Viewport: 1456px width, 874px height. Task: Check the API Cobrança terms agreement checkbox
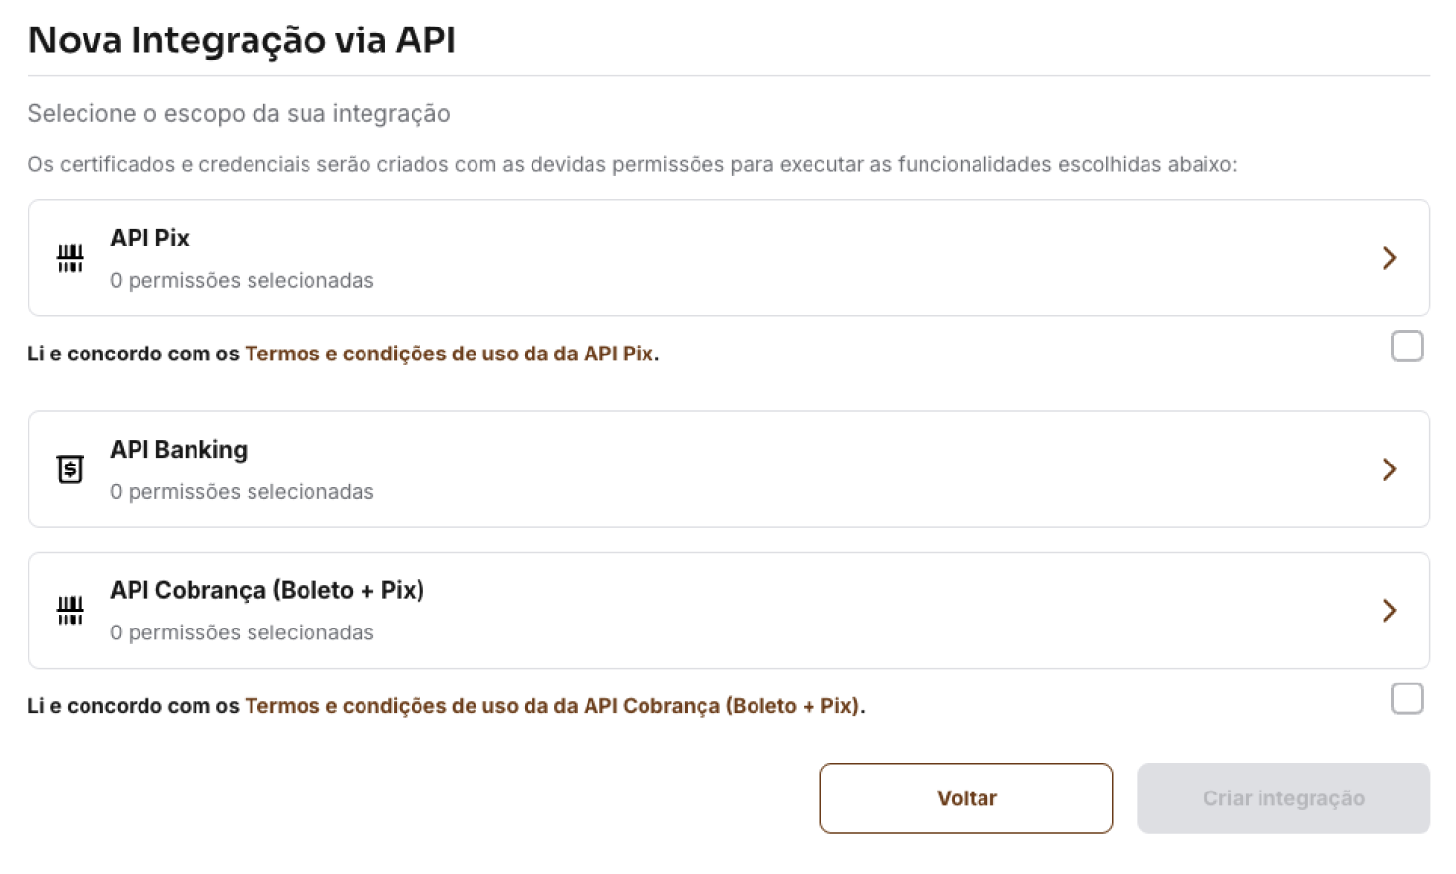[1407, 699]
